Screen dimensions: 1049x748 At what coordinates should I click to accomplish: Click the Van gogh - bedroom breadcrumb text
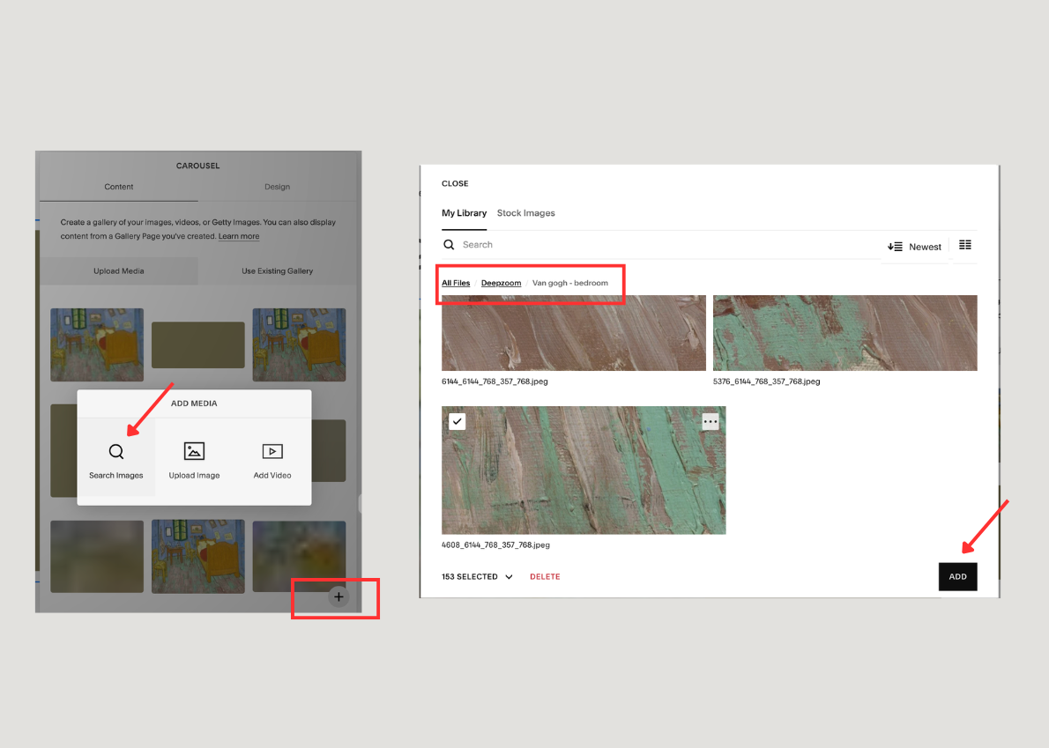(570, 283)
